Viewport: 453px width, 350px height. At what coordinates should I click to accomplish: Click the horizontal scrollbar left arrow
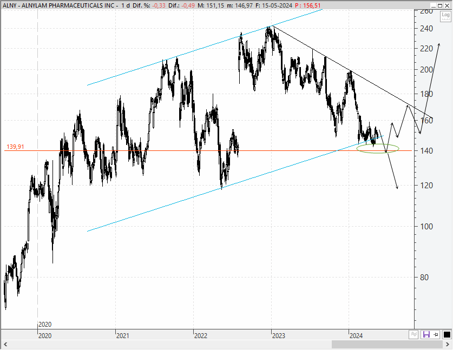coord(5,344)
